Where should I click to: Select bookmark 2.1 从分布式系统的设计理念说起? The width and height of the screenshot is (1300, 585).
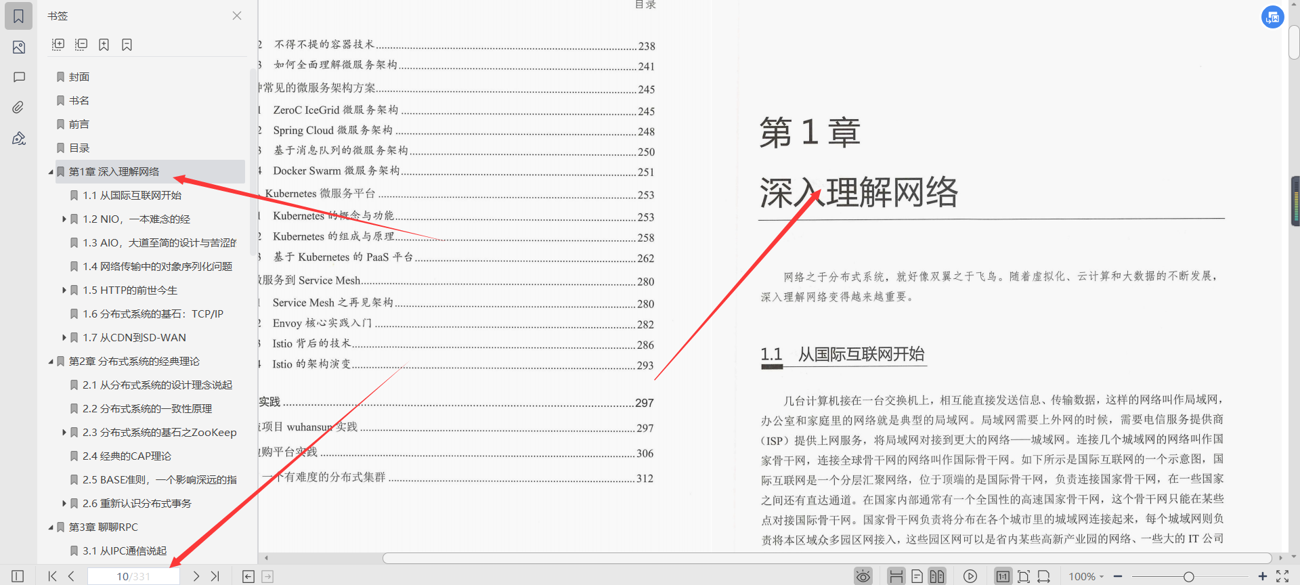pyautogui.click(x=157, y=385)
